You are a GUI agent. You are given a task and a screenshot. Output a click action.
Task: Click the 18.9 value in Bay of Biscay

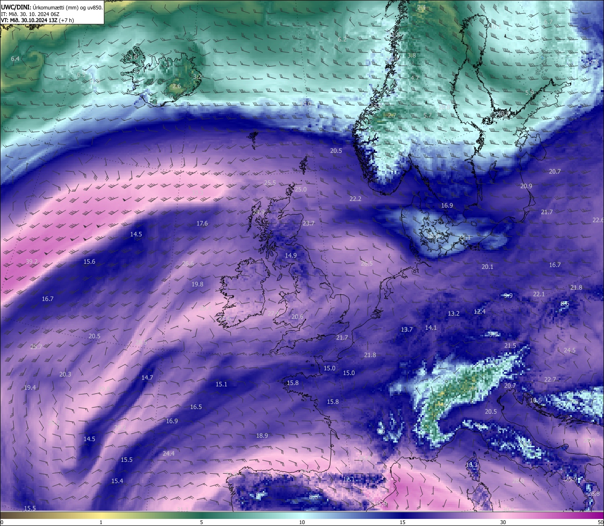click(x=262, y=435)
